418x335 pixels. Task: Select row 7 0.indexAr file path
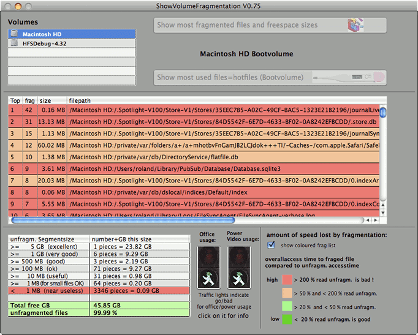click(223, 180)
